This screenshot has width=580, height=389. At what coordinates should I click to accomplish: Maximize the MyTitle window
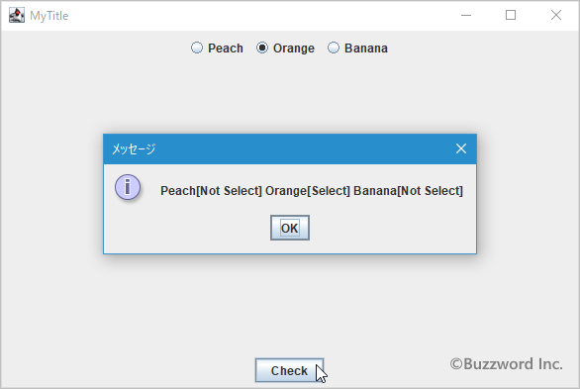[x=511, y=15]
